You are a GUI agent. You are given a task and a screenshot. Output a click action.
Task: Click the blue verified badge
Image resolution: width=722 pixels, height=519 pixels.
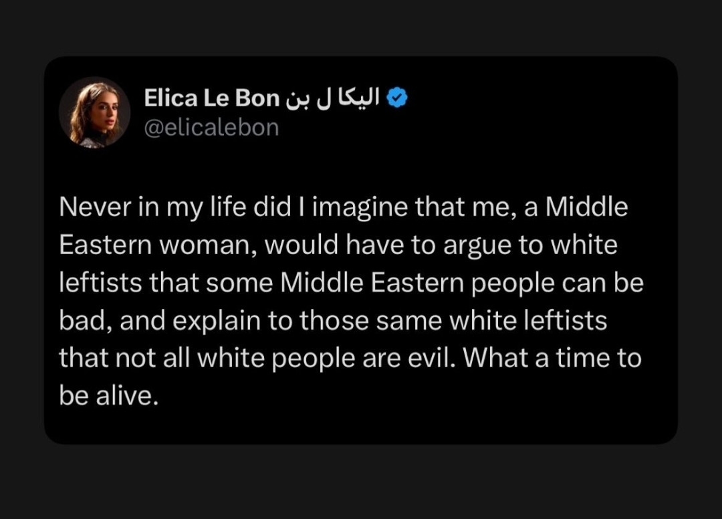click(x=399, y=99)
